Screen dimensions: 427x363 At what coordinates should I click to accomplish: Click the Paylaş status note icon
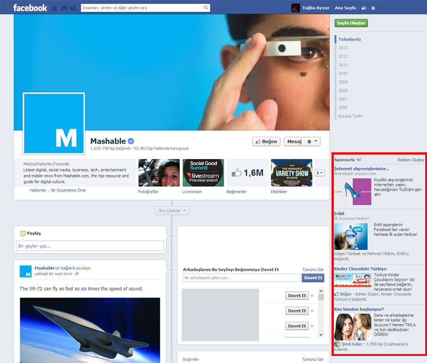coord(23,233)
